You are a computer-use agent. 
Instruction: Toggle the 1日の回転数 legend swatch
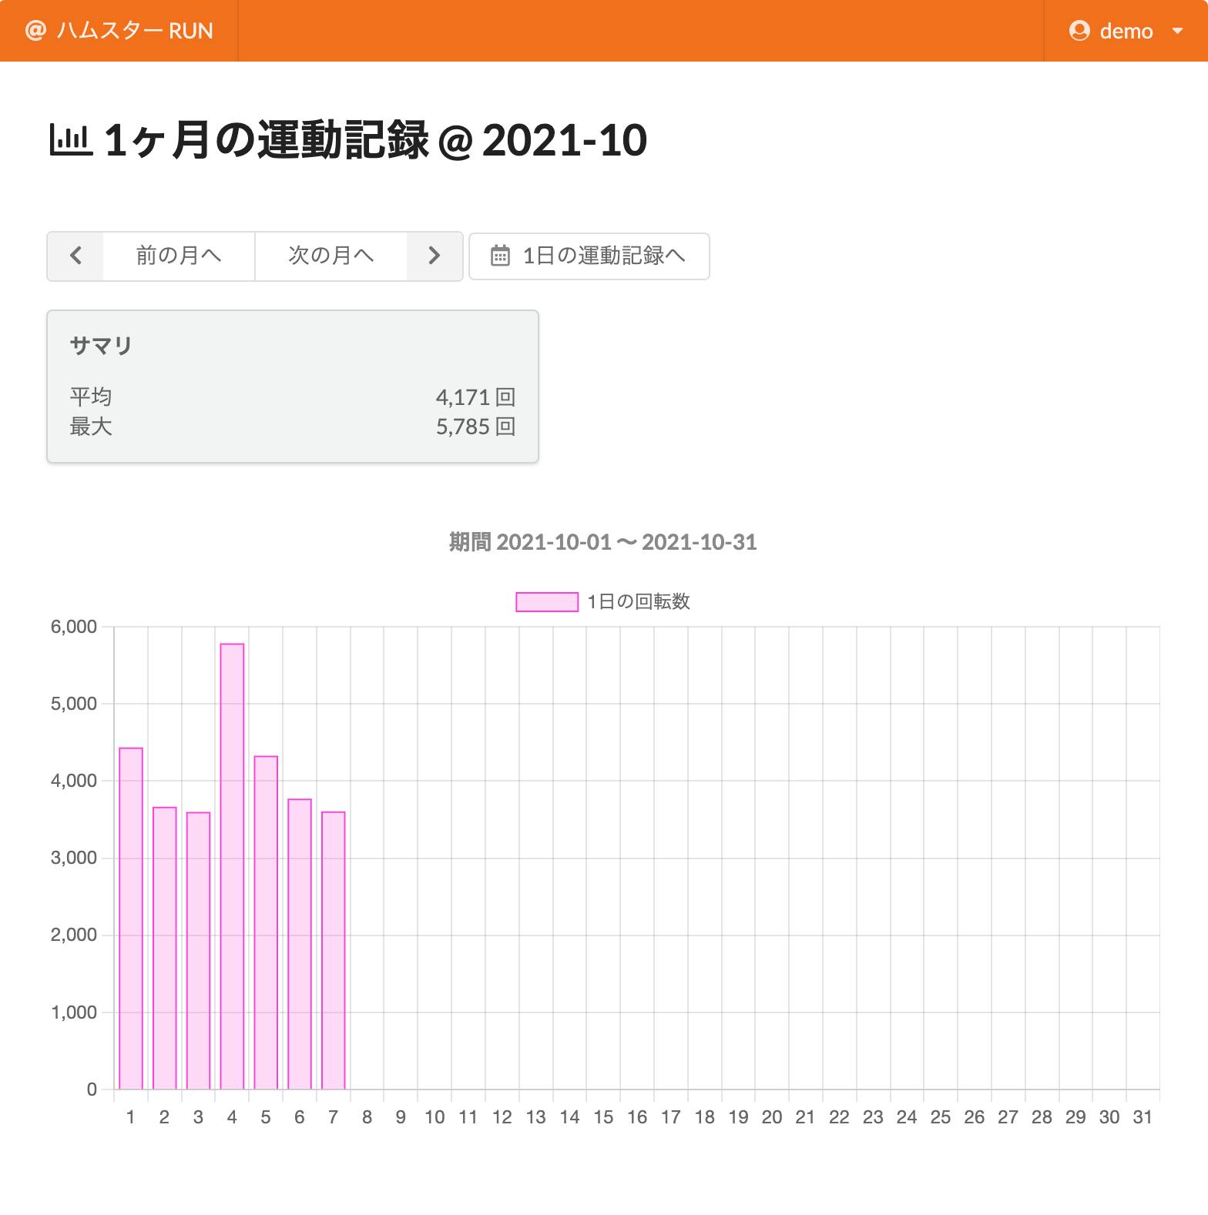(546, 601)
